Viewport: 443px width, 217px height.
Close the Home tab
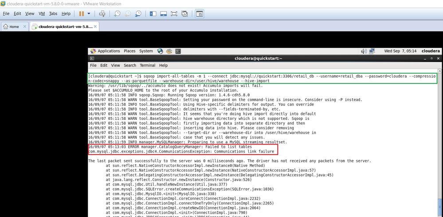(24, 27)
